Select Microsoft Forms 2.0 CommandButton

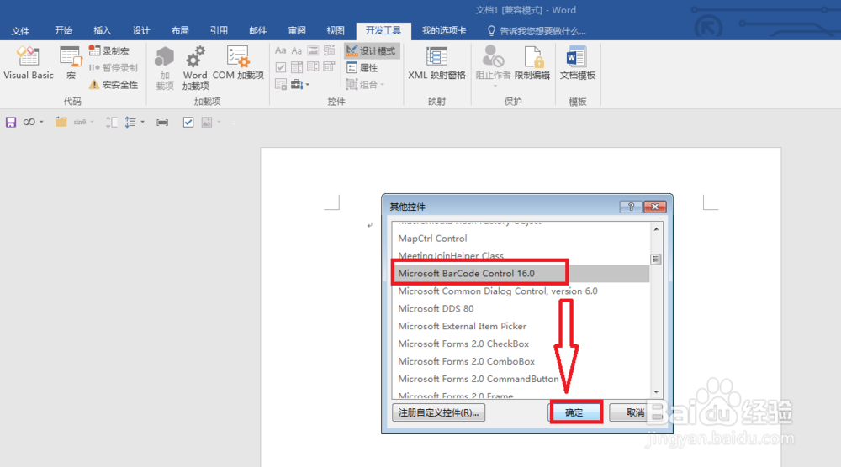[x=521, y=379]
